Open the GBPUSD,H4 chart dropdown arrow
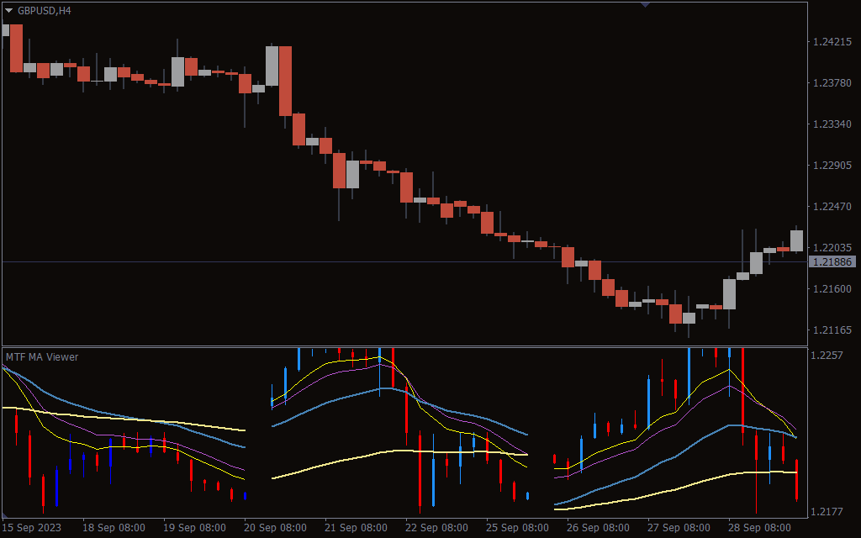Screen dimensions: 861x538 pos(8,10)
